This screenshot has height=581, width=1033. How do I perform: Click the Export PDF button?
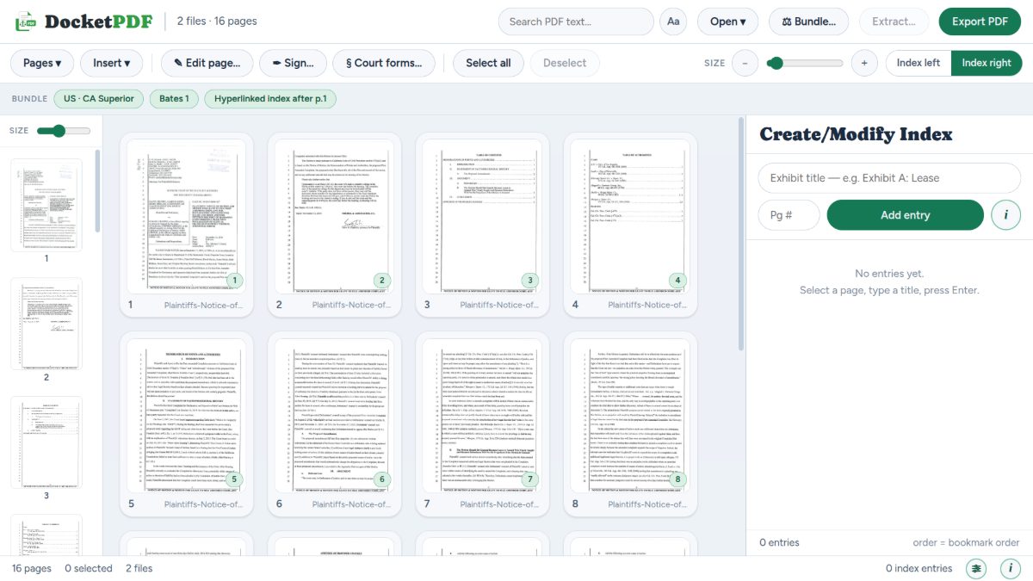[x=980, y=22]
